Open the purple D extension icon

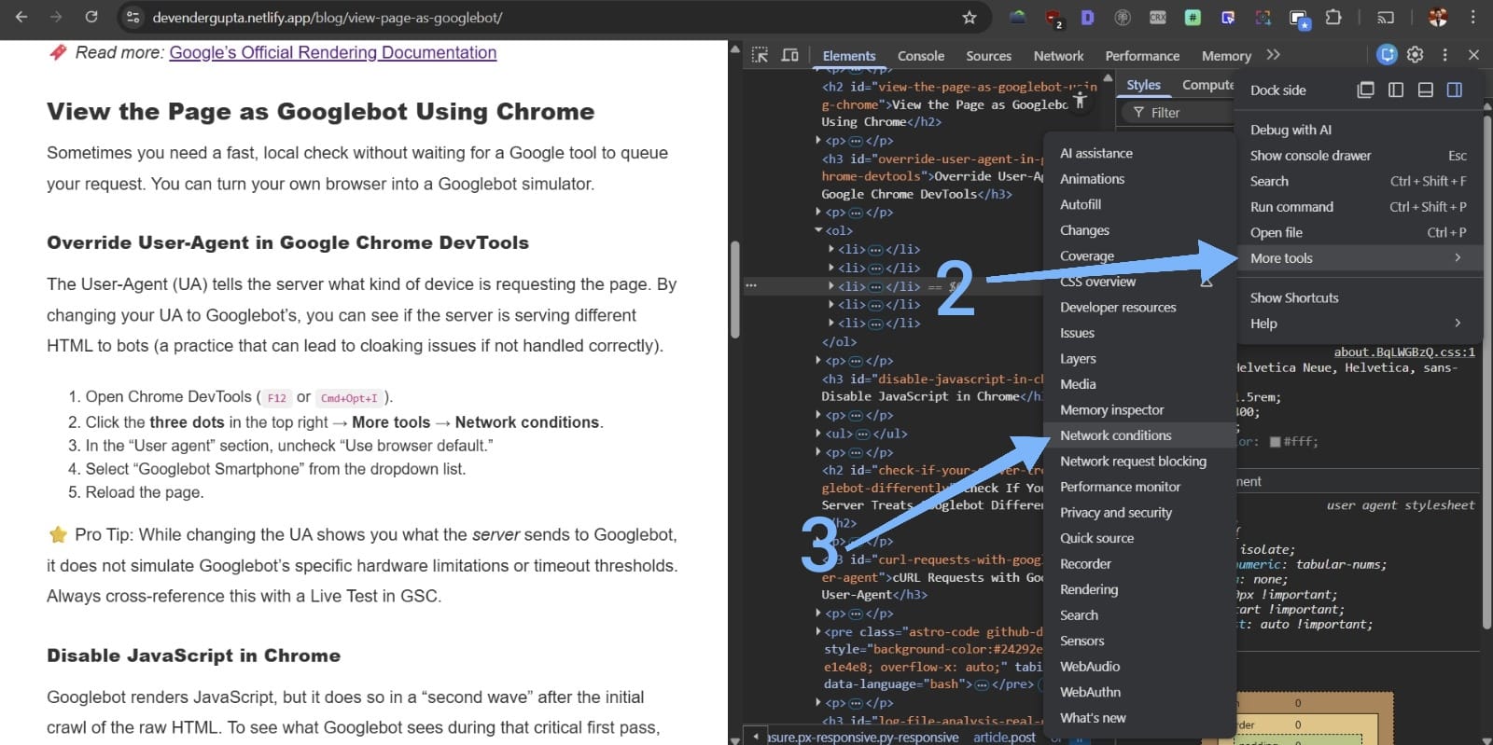click(1088, 17)
